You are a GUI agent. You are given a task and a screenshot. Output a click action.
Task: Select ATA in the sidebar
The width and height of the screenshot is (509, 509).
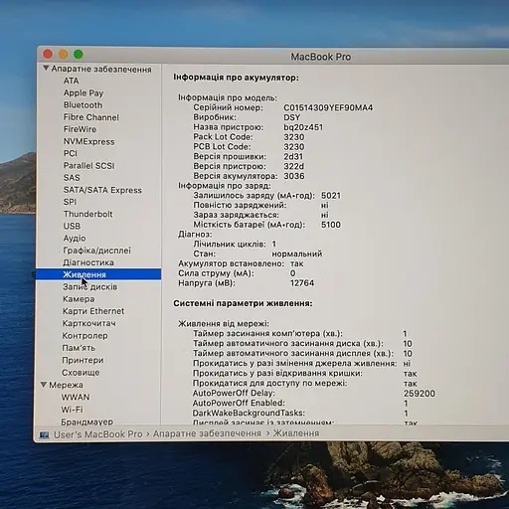point(72,81)
